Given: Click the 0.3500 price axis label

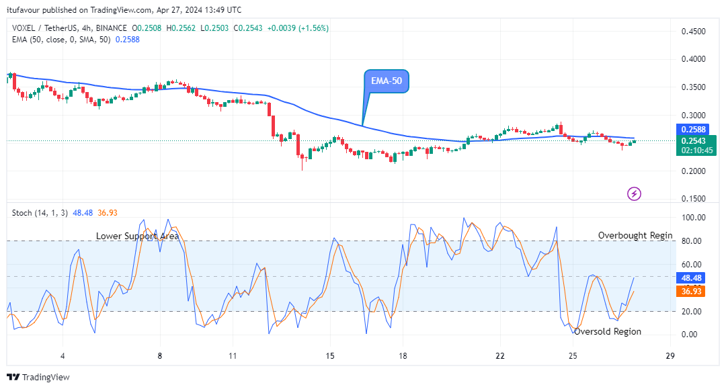Looking at the screenshot, I should [x=693, y=87].
